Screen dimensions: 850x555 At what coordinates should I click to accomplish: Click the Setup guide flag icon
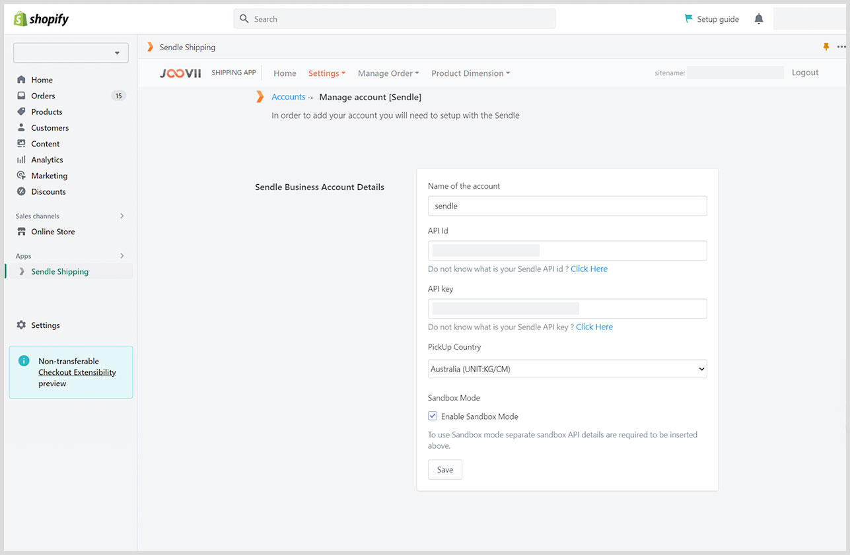(x=689, y=18)
